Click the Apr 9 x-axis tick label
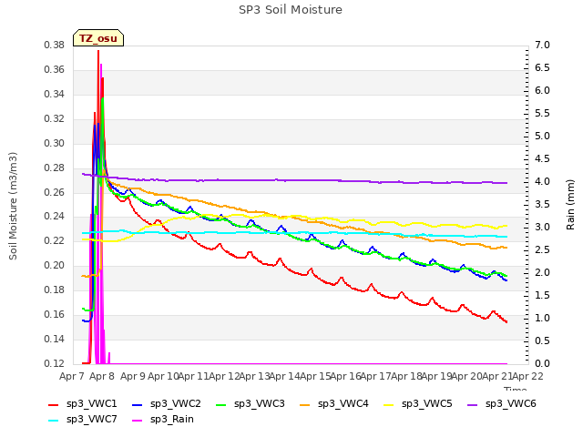 [x=133, y=376]
